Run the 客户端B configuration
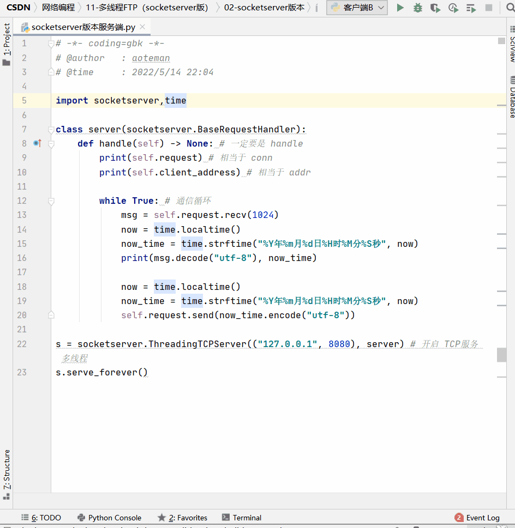The width and height of the screenshot is (515, 528). coord(401,8)
